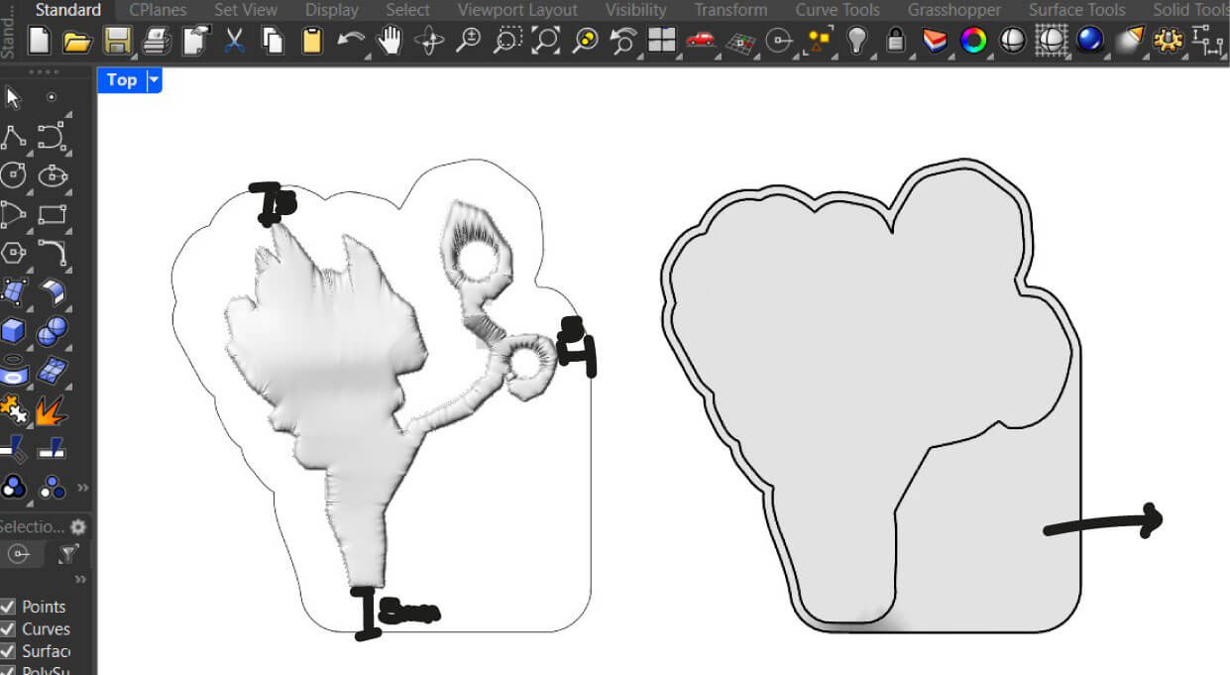Click the Boolean Union spheres tool

52,331
